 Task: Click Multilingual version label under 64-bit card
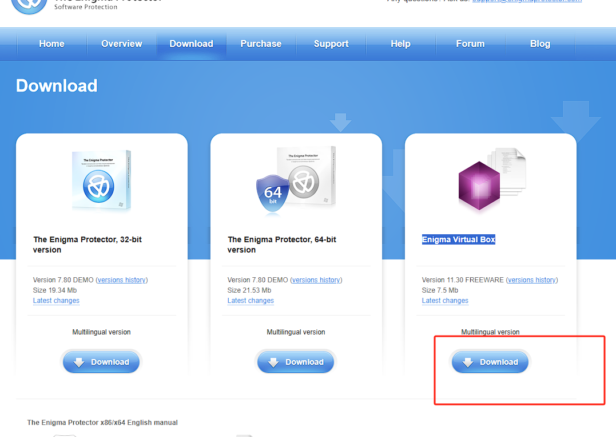point(296,332)
